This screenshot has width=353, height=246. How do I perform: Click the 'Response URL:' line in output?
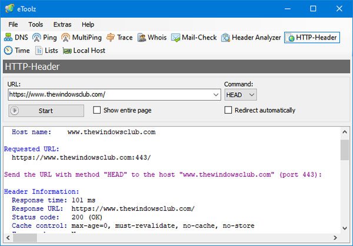(x=103, y=209)
